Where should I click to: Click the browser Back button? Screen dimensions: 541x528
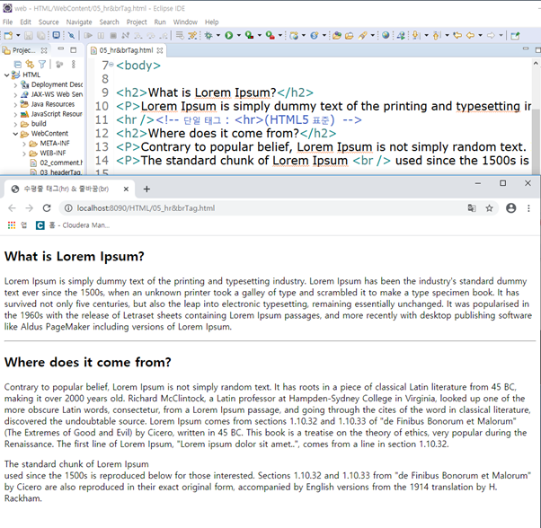click(12, 208)
